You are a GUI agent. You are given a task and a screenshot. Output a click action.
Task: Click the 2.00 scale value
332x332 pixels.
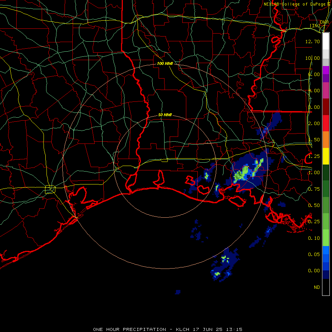click(314, 124)
